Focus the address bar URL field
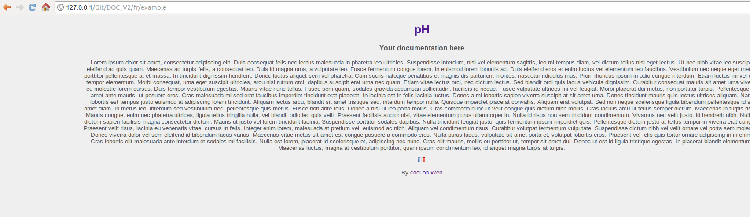This screenshot has width=750, height=217. point(403,7)
